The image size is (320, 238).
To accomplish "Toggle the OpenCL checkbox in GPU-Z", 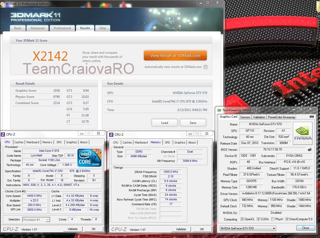I will coord(242,219).
